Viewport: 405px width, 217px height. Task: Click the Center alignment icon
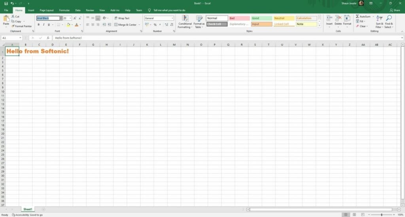click(x=93, y=24)
